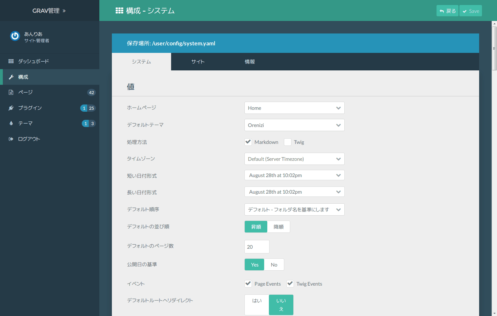Click the Save button
The image size is (497, 316).
tap(470, 11)
